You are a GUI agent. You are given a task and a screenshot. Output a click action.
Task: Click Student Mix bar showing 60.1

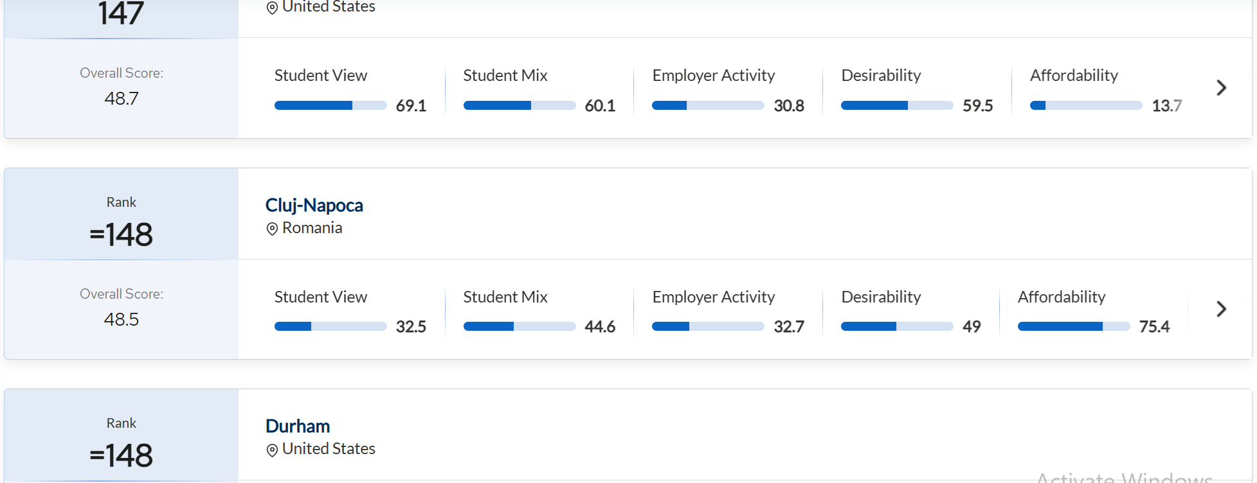point(519,105)
